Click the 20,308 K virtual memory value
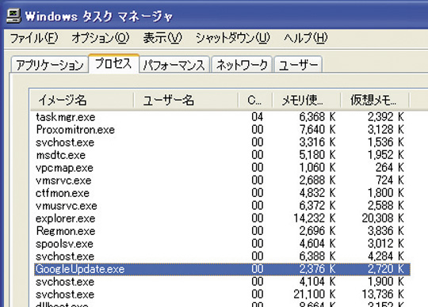 [383, 218]
